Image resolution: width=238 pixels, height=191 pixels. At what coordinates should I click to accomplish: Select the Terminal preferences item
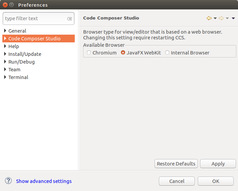pos(18,77)
